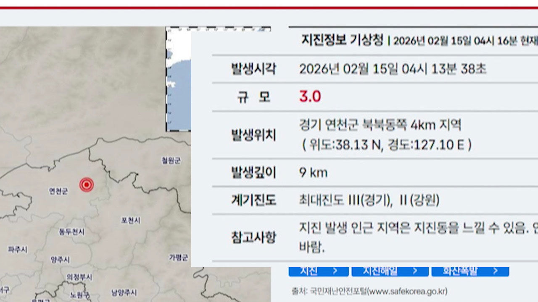The image size is (538, 302).
Task: Open the 지진해일 blue button
Action: [x=384, y=272]
